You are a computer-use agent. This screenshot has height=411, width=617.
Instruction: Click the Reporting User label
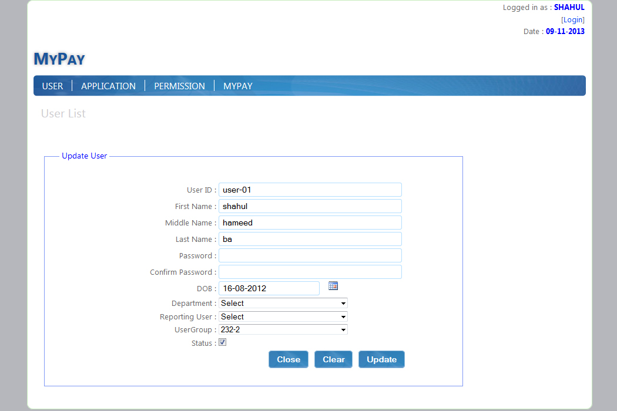pos(187,317)
